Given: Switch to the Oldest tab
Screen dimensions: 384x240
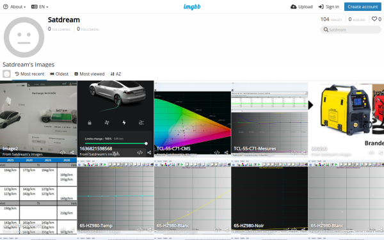Looking at the screenshot, I should click(60, 74).
